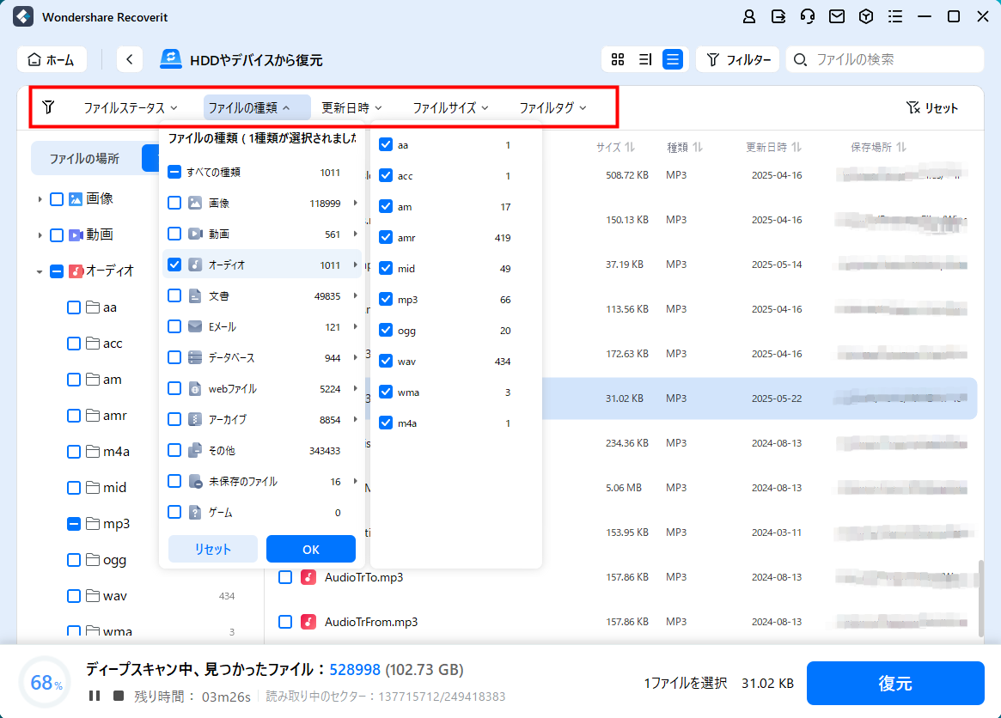The width and height of the screenshot is (1001, 718).
Task: Click リセット at filter bar right
Action: click(932, 107)
